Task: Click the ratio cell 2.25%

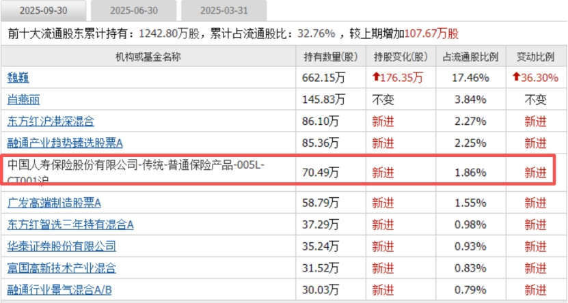Action: (x=470, y=143)
